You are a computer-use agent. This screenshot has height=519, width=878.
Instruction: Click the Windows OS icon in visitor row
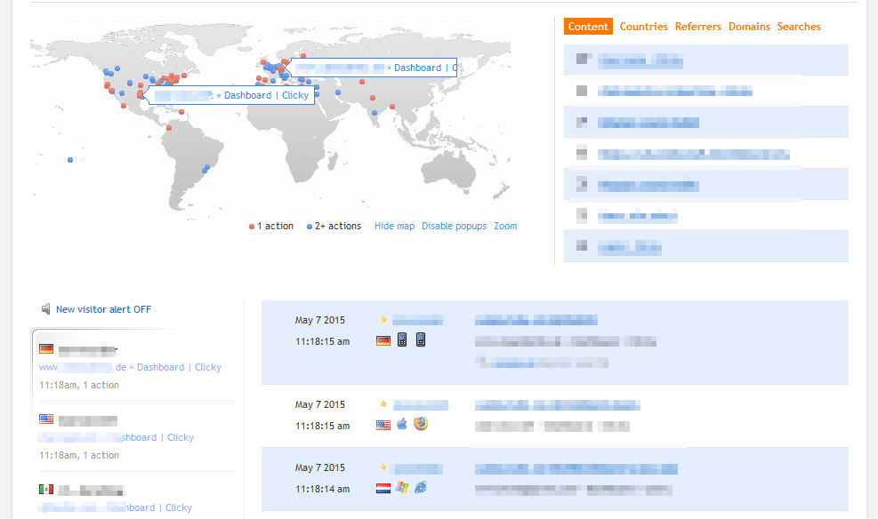(402, 488)
